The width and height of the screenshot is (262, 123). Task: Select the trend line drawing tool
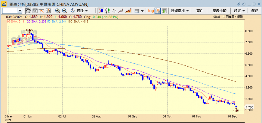pos(41,11)
